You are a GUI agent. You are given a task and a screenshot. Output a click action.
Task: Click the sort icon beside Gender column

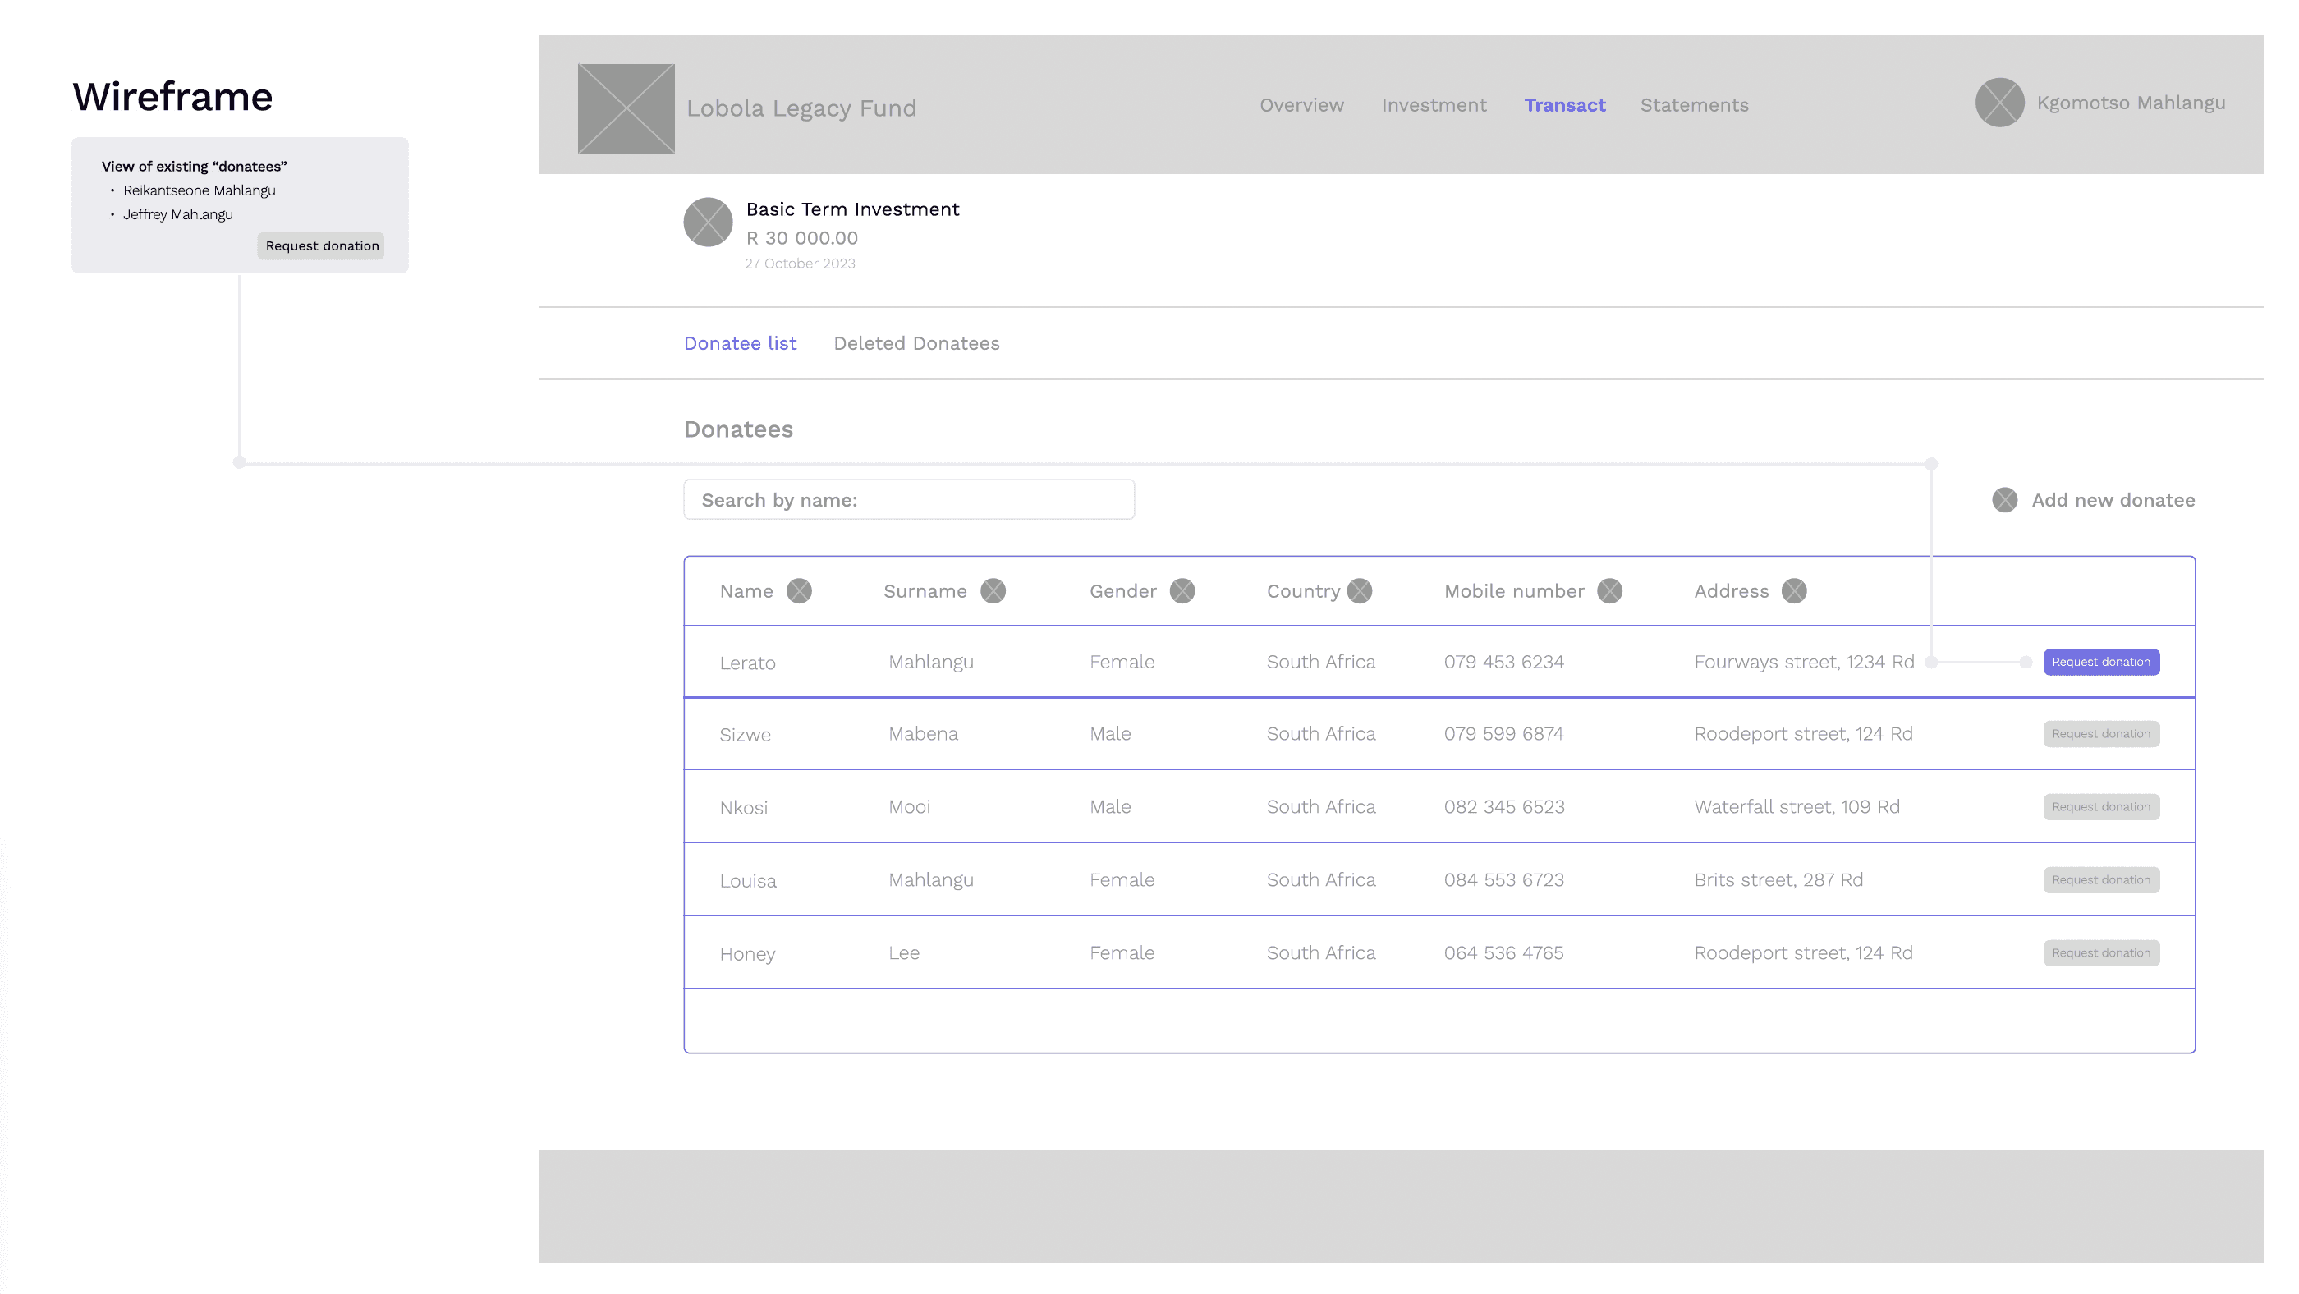click(1182, 591)
